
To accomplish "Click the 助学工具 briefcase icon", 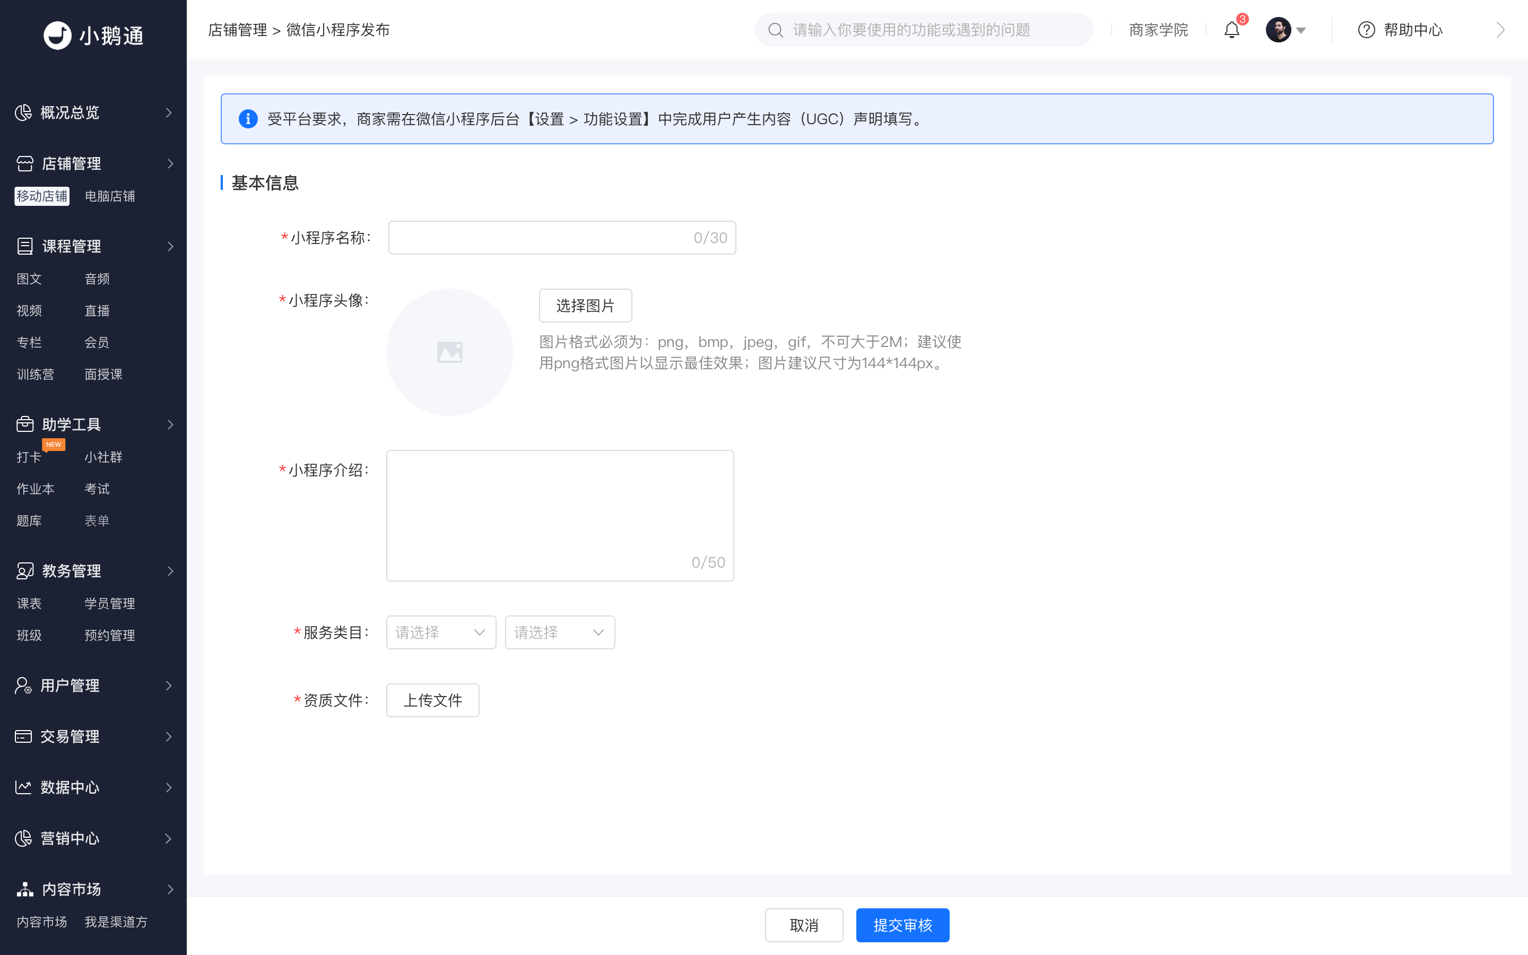I will coord(24,424).
